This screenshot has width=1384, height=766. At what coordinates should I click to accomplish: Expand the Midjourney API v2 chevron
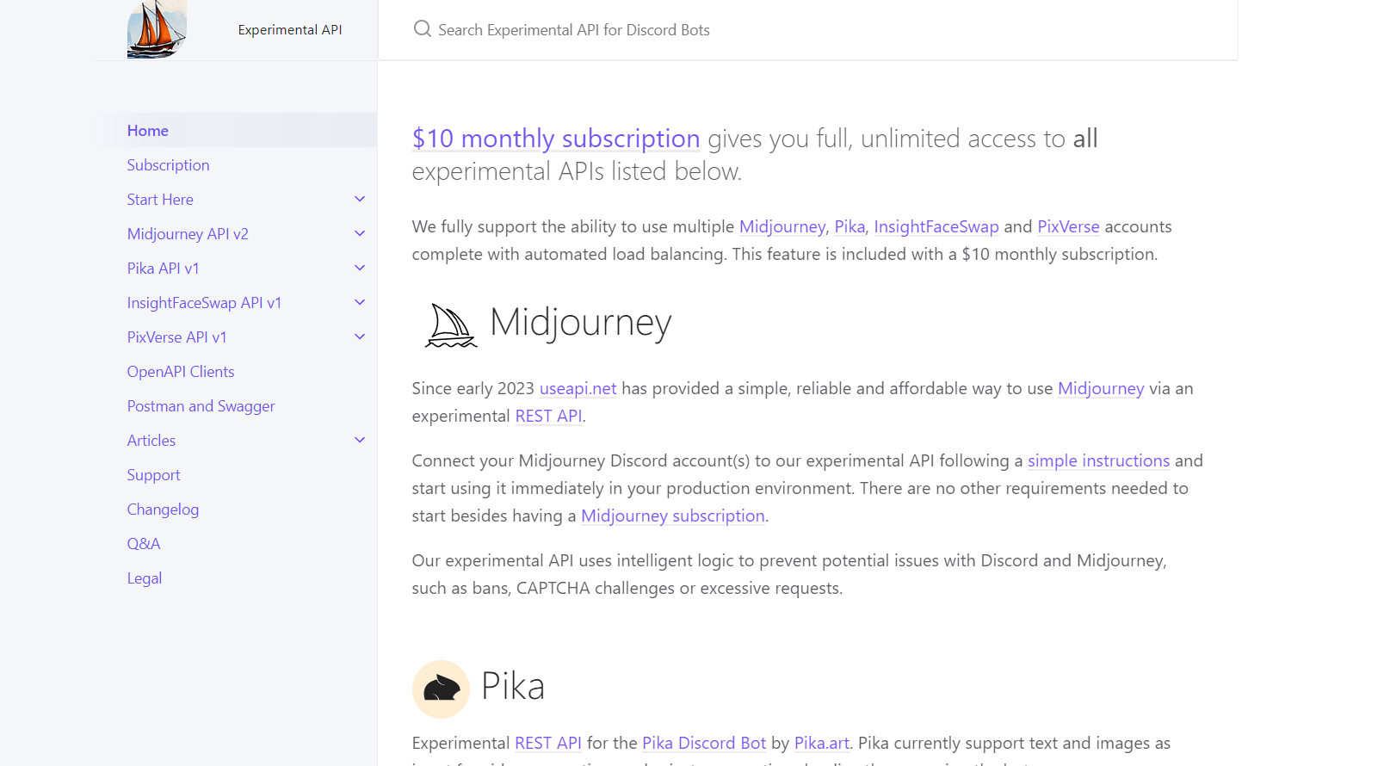click(360, 233)
